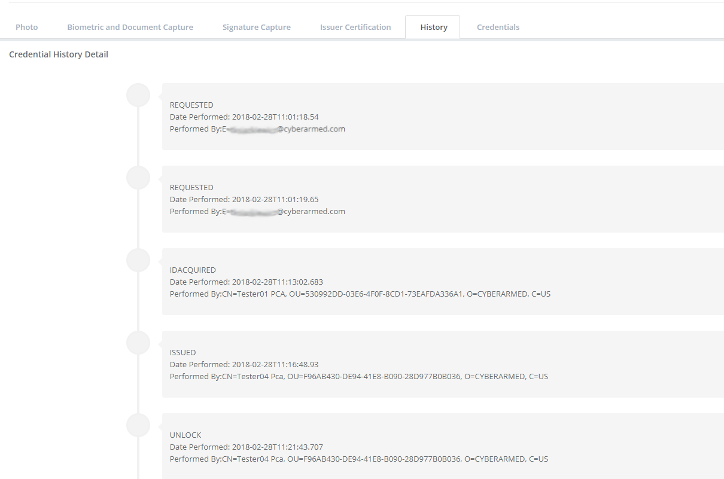This screenshot has height=479, width=724.
Task: Select the History tab
Action: click(434, 27)
